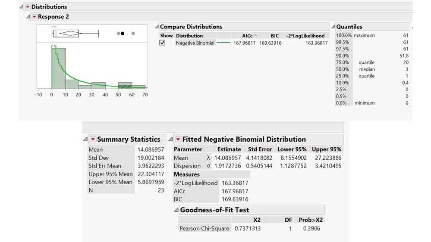The width and height of the screenshot is (431, 242).
Task: Open Fitted Negative Binomial red triangle menu
Action: (x=178, y=140)
